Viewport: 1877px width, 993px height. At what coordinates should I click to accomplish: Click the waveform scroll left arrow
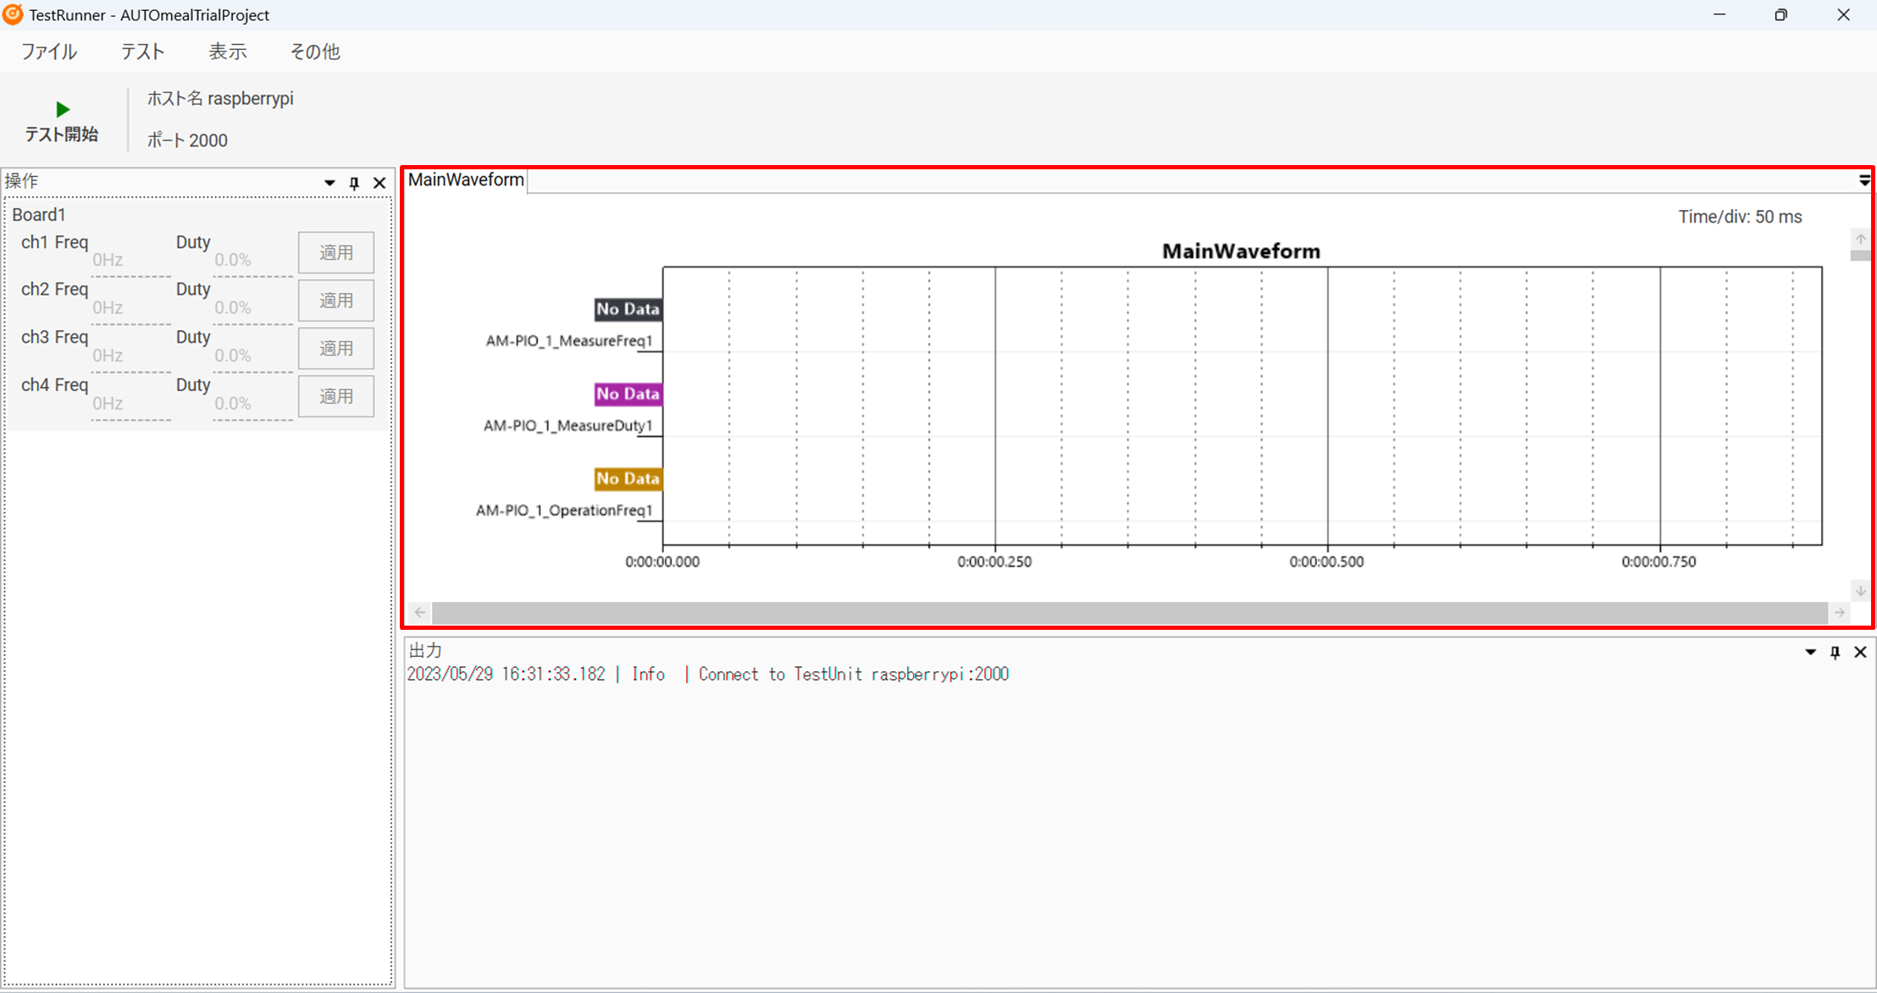tap(420, 612)
